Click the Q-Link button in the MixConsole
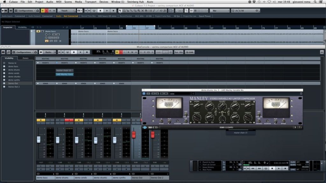Screen dimensions: 326x183 click(x=189, y=52)
